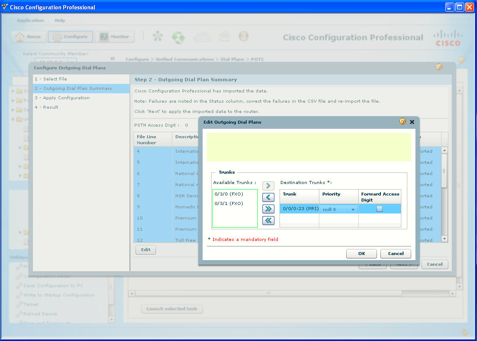Select destination trunk 0/0/0:23 (PRI)
Screen dimensions: 477x341
[299, 209]
